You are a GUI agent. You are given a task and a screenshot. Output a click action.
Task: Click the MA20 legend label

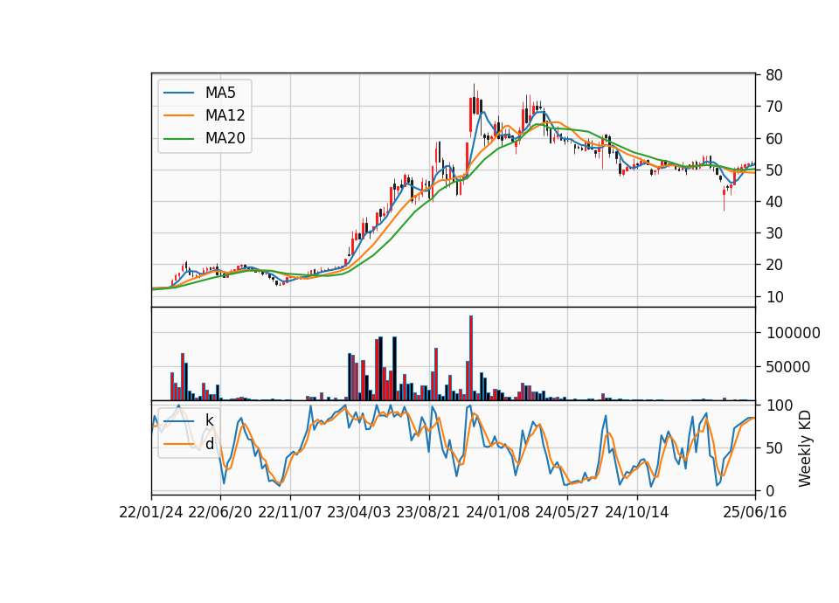[x=225, y=139]
